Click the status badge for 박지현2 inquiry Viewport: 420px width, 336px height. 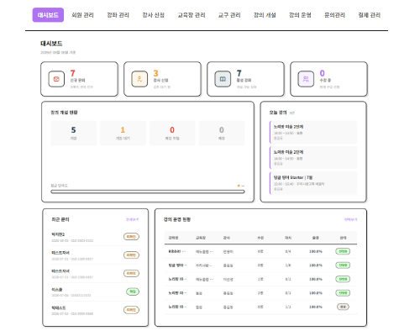click(x=131, y=237)
